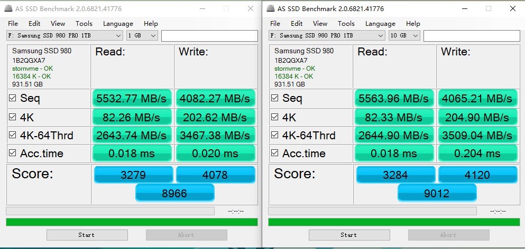Screen dimensions: 525x249
Task: Click the total score 8966
Action: pos(175,193)
